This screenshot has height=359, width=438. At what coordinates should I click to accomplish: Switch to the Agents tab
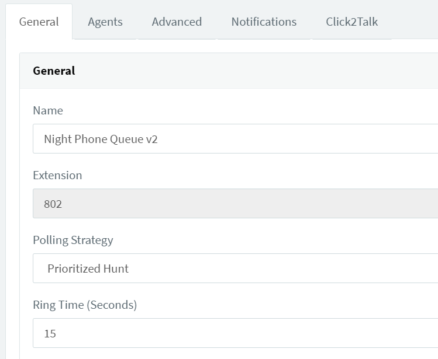(105, 22)
